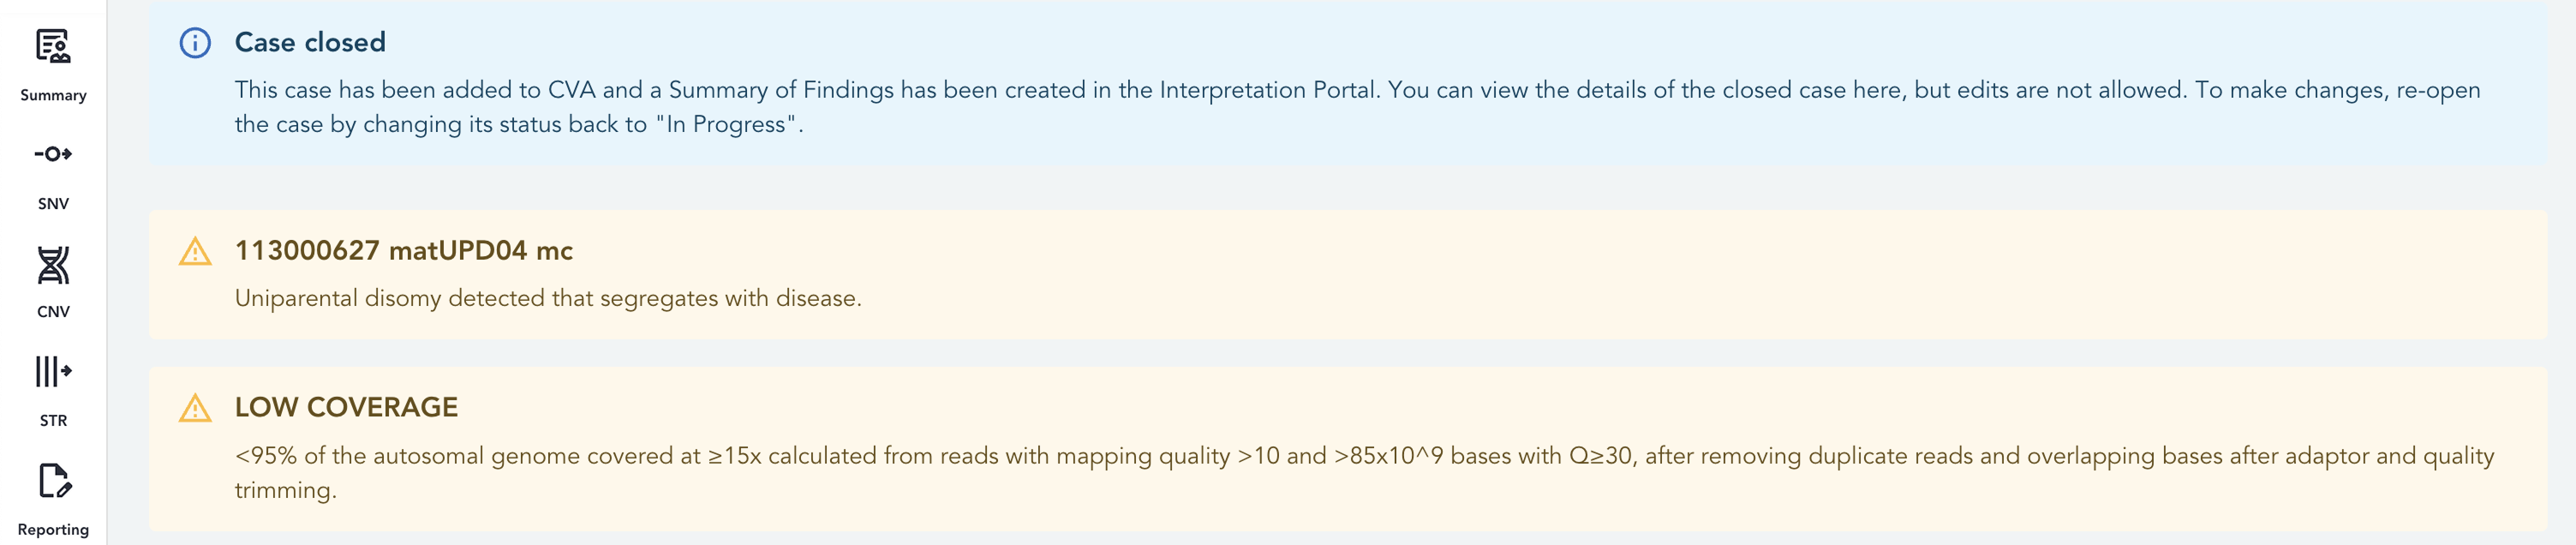Screen dimensions: 2576x545
Task: Click the info icon beside Case closed
Action: (195, 43)
